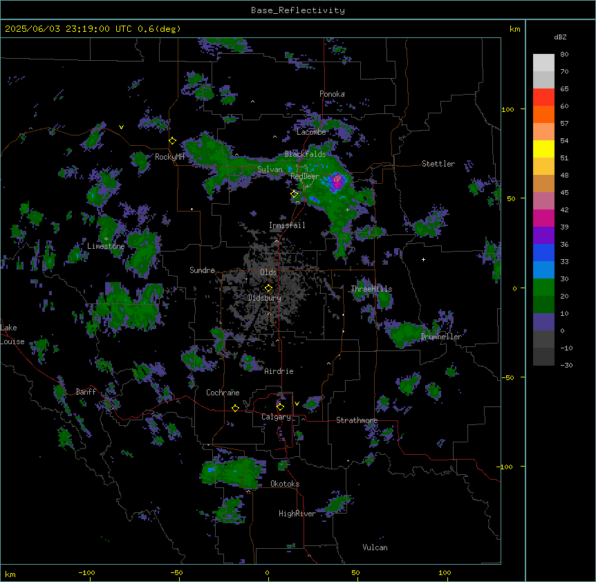Image resolution: width=596 pixels, height=582 pixels.
Task: Click the Base_Reflectivity title
Action: click(298, 10)
